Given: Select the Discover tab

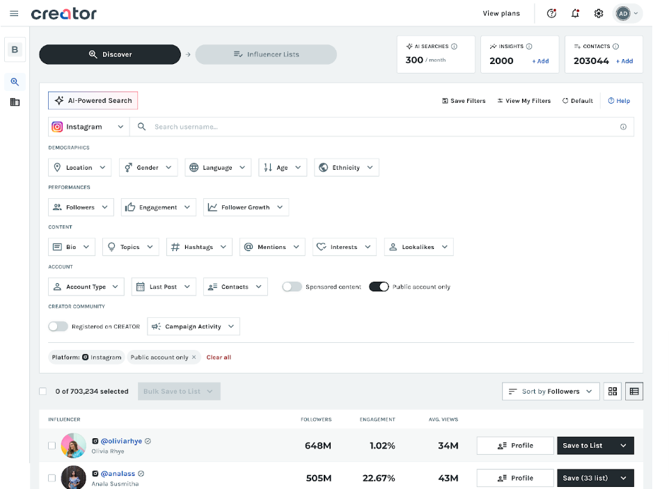Looking at the screenshot, I should [109, 54].
